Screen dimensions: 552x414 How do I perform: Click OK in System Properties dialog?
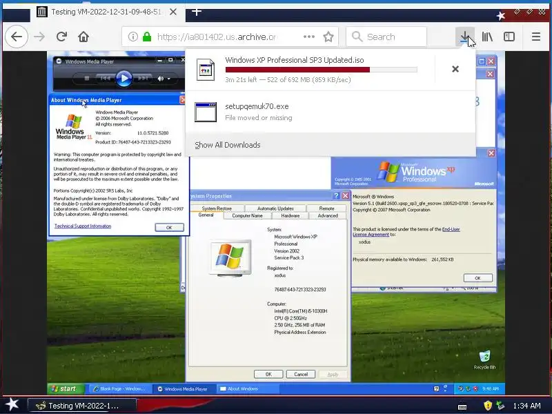click(268, 374)
